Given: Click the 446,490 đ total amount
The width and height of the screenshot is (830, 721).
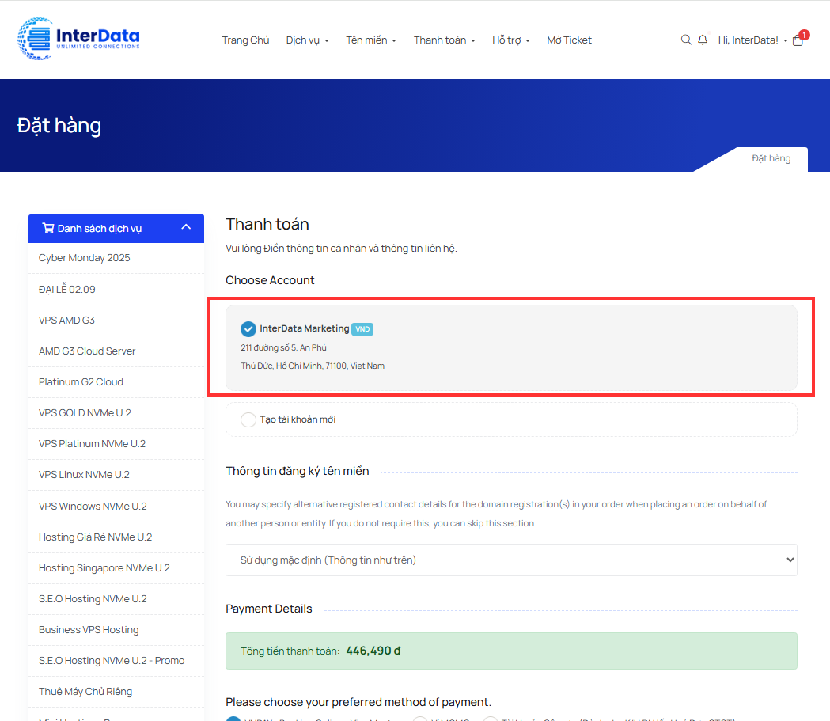Looking at the screenshot, I should click(x=373, y=651).
